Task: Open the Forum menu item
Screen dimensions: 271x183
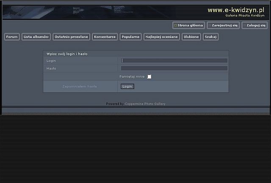Action: click(12, 37)
